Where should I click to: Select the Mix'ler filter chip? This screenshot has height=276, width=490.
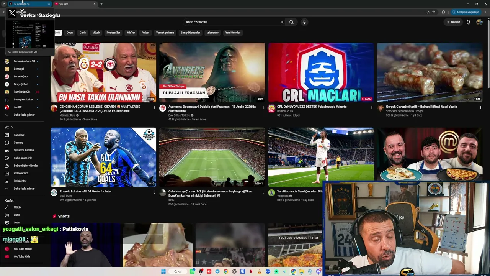[131, 33]
